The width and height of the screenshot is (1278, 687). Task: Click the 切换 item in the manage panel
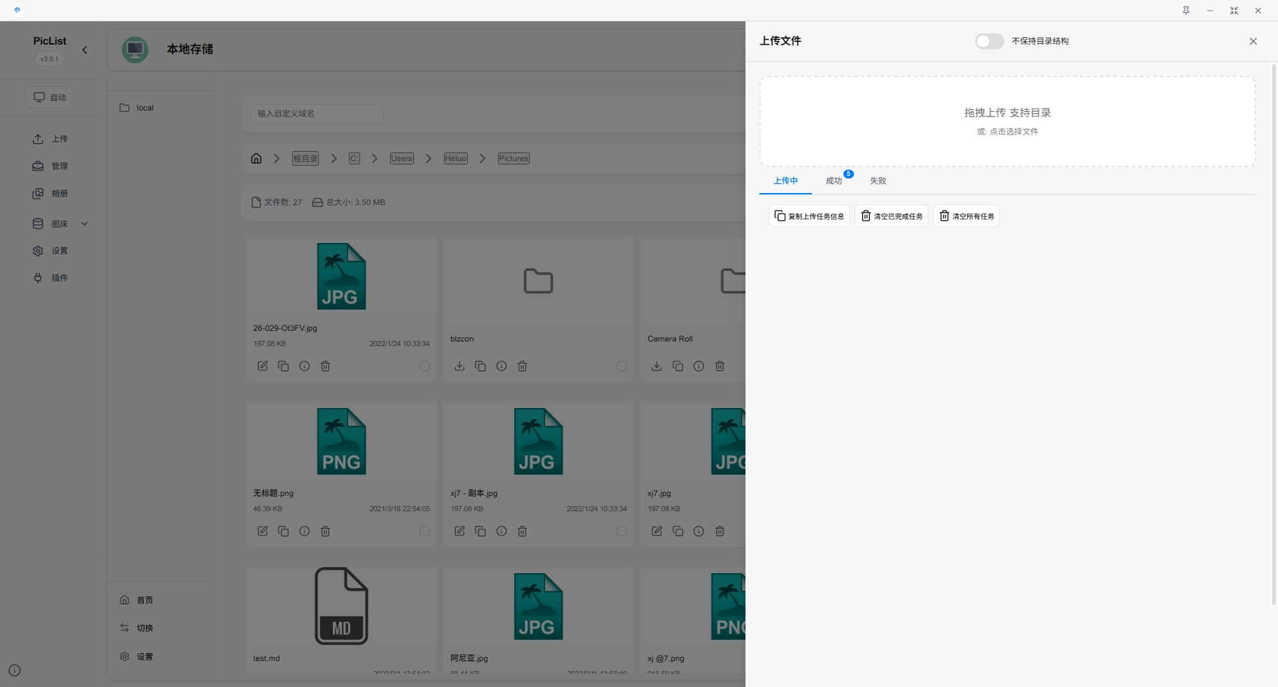pos(160,628)
